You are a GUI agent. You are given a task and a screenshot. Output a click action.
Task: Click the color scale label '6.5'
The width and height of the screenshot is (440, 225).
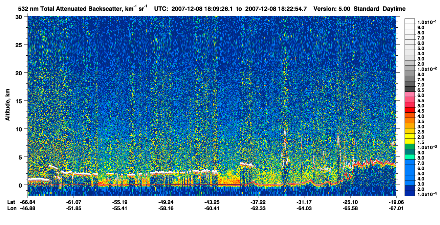click(x=421, y=90)
